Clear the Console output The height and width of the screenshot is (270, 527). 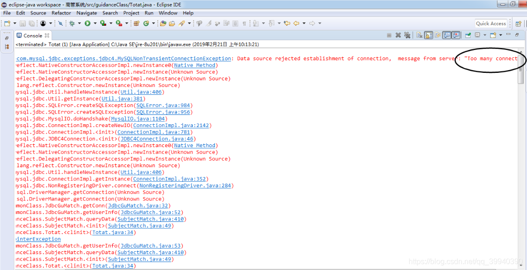(419, 36)
